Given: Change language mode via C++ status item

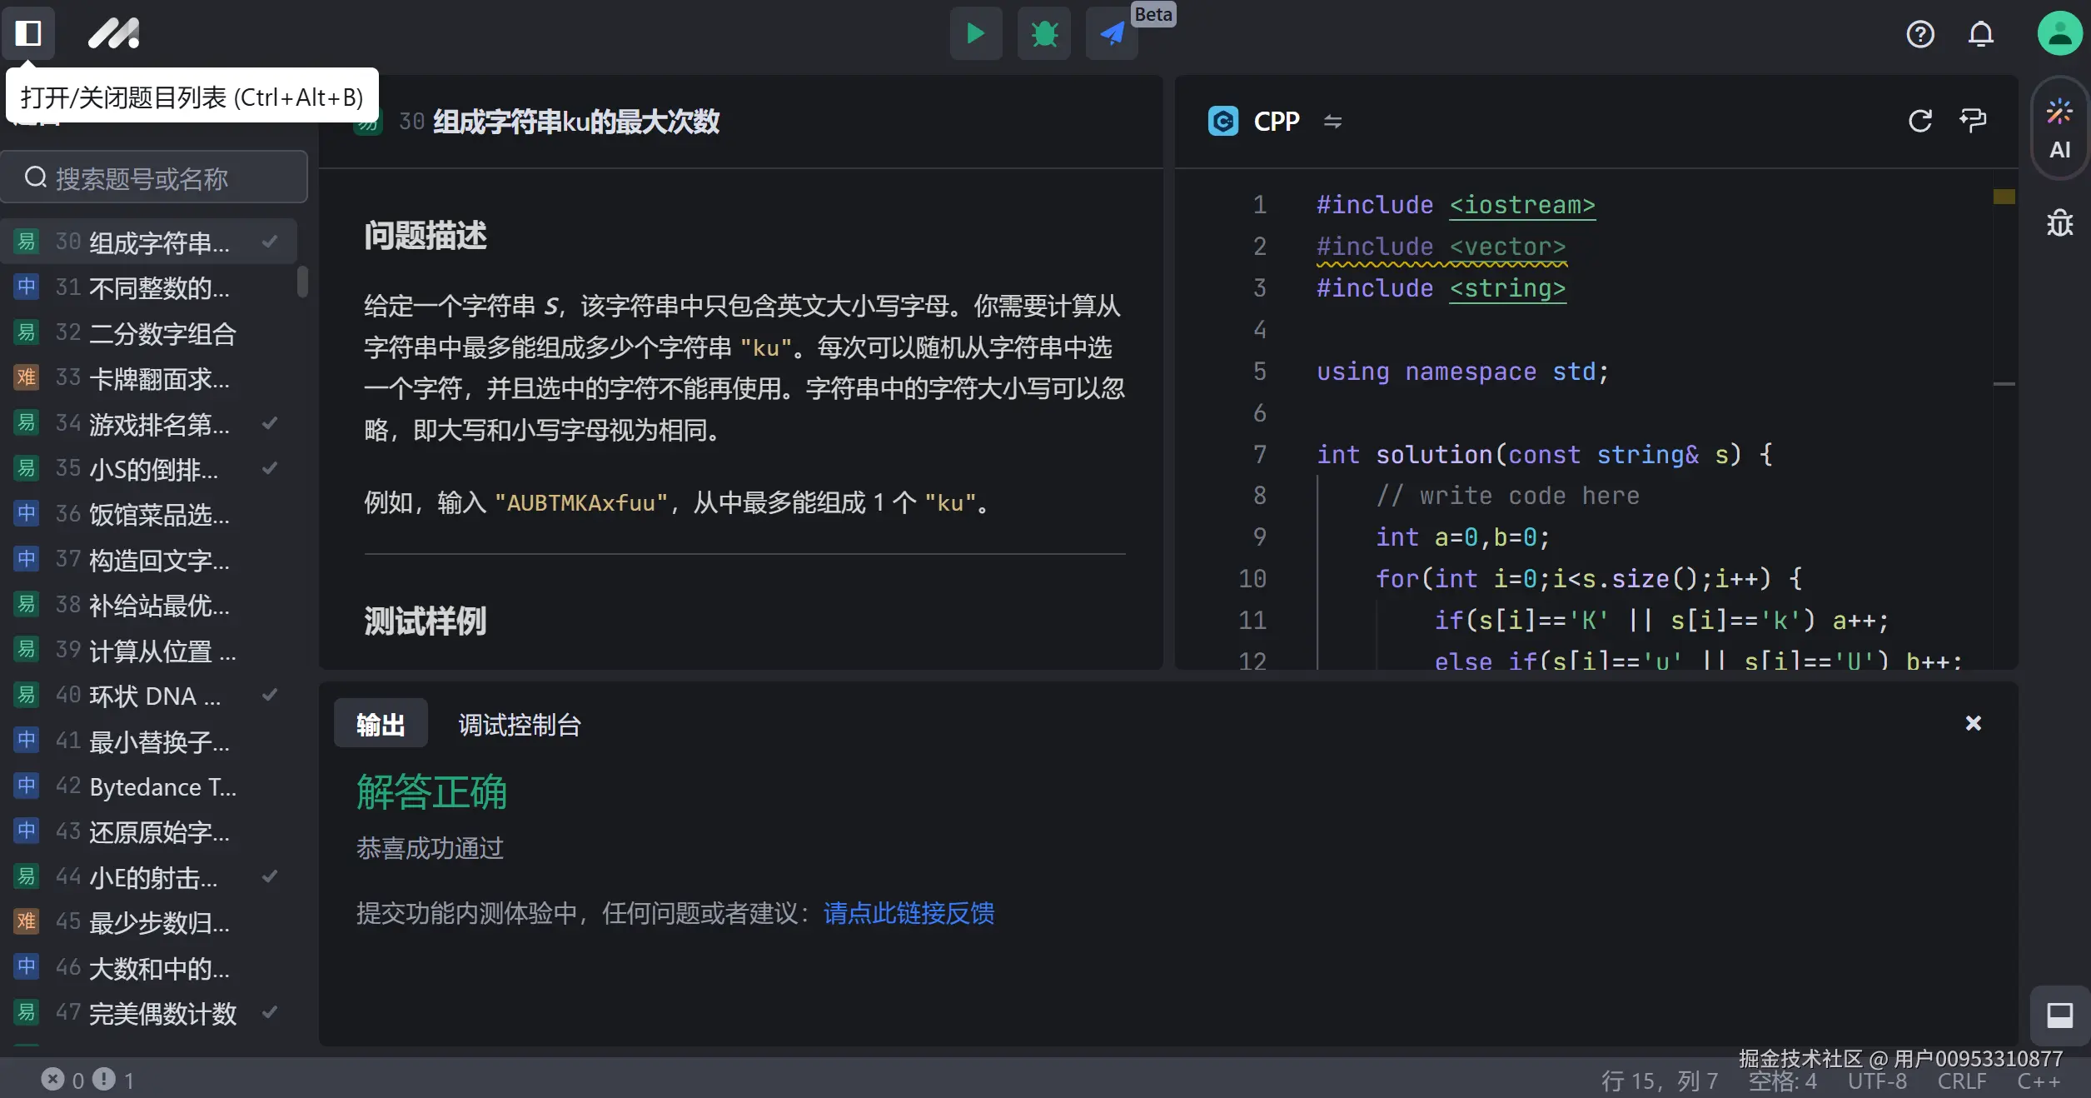Looking at the screenshot, I should pos(2039,1081).
